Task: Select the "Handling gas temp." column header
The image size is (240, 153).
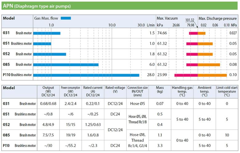Action: coord(182,91)
